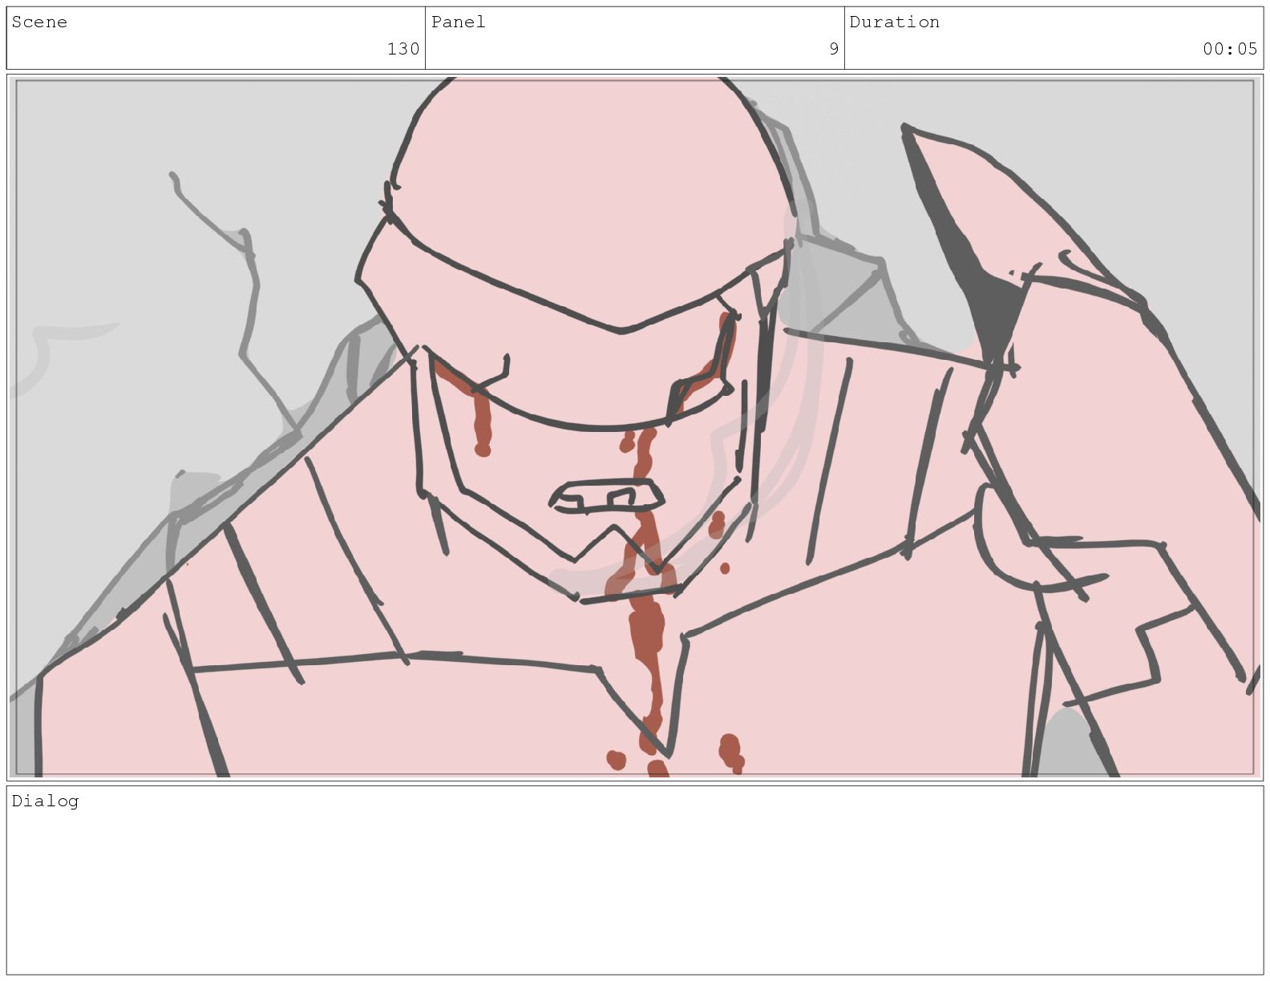Click inside the empty Dialog text area
The width and height of the screenshot is (1270, 981).
click(635, 890)
